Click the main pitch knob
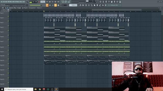Viewport: 163px width, 91px height. [x=27, y=5]
